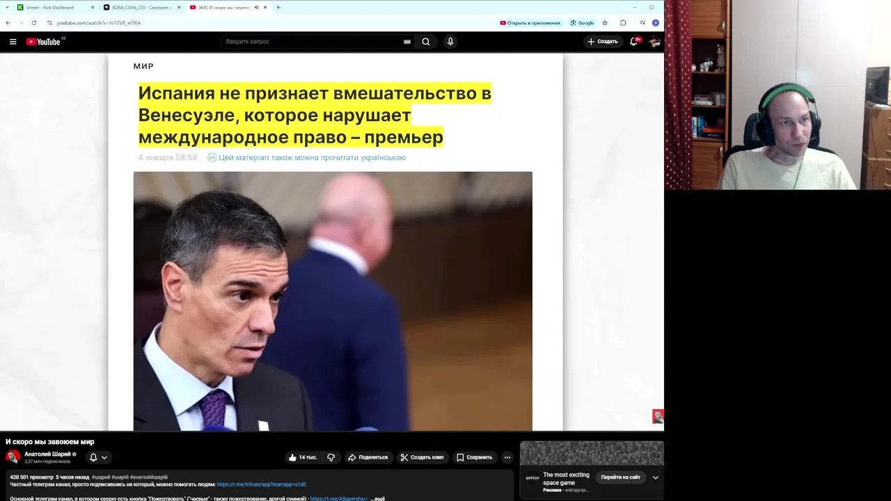Bookmark this page with the star

(605, 23)
